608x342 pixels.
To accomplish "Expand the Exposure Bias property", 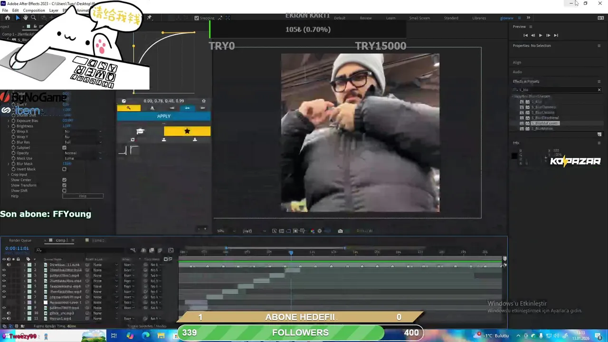I will (9, 121).
